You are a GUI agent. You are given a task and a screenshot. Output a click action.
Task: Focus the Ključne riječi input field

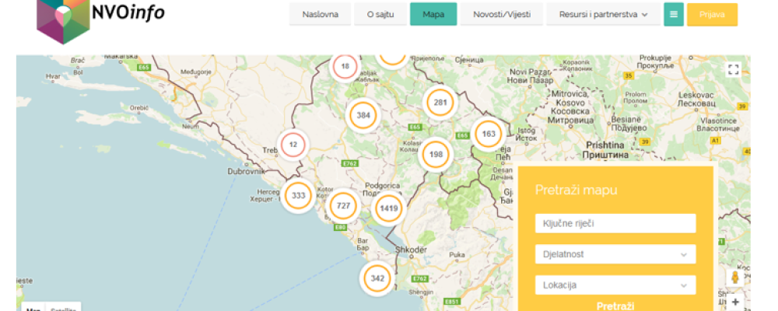[x=615, y=224]
